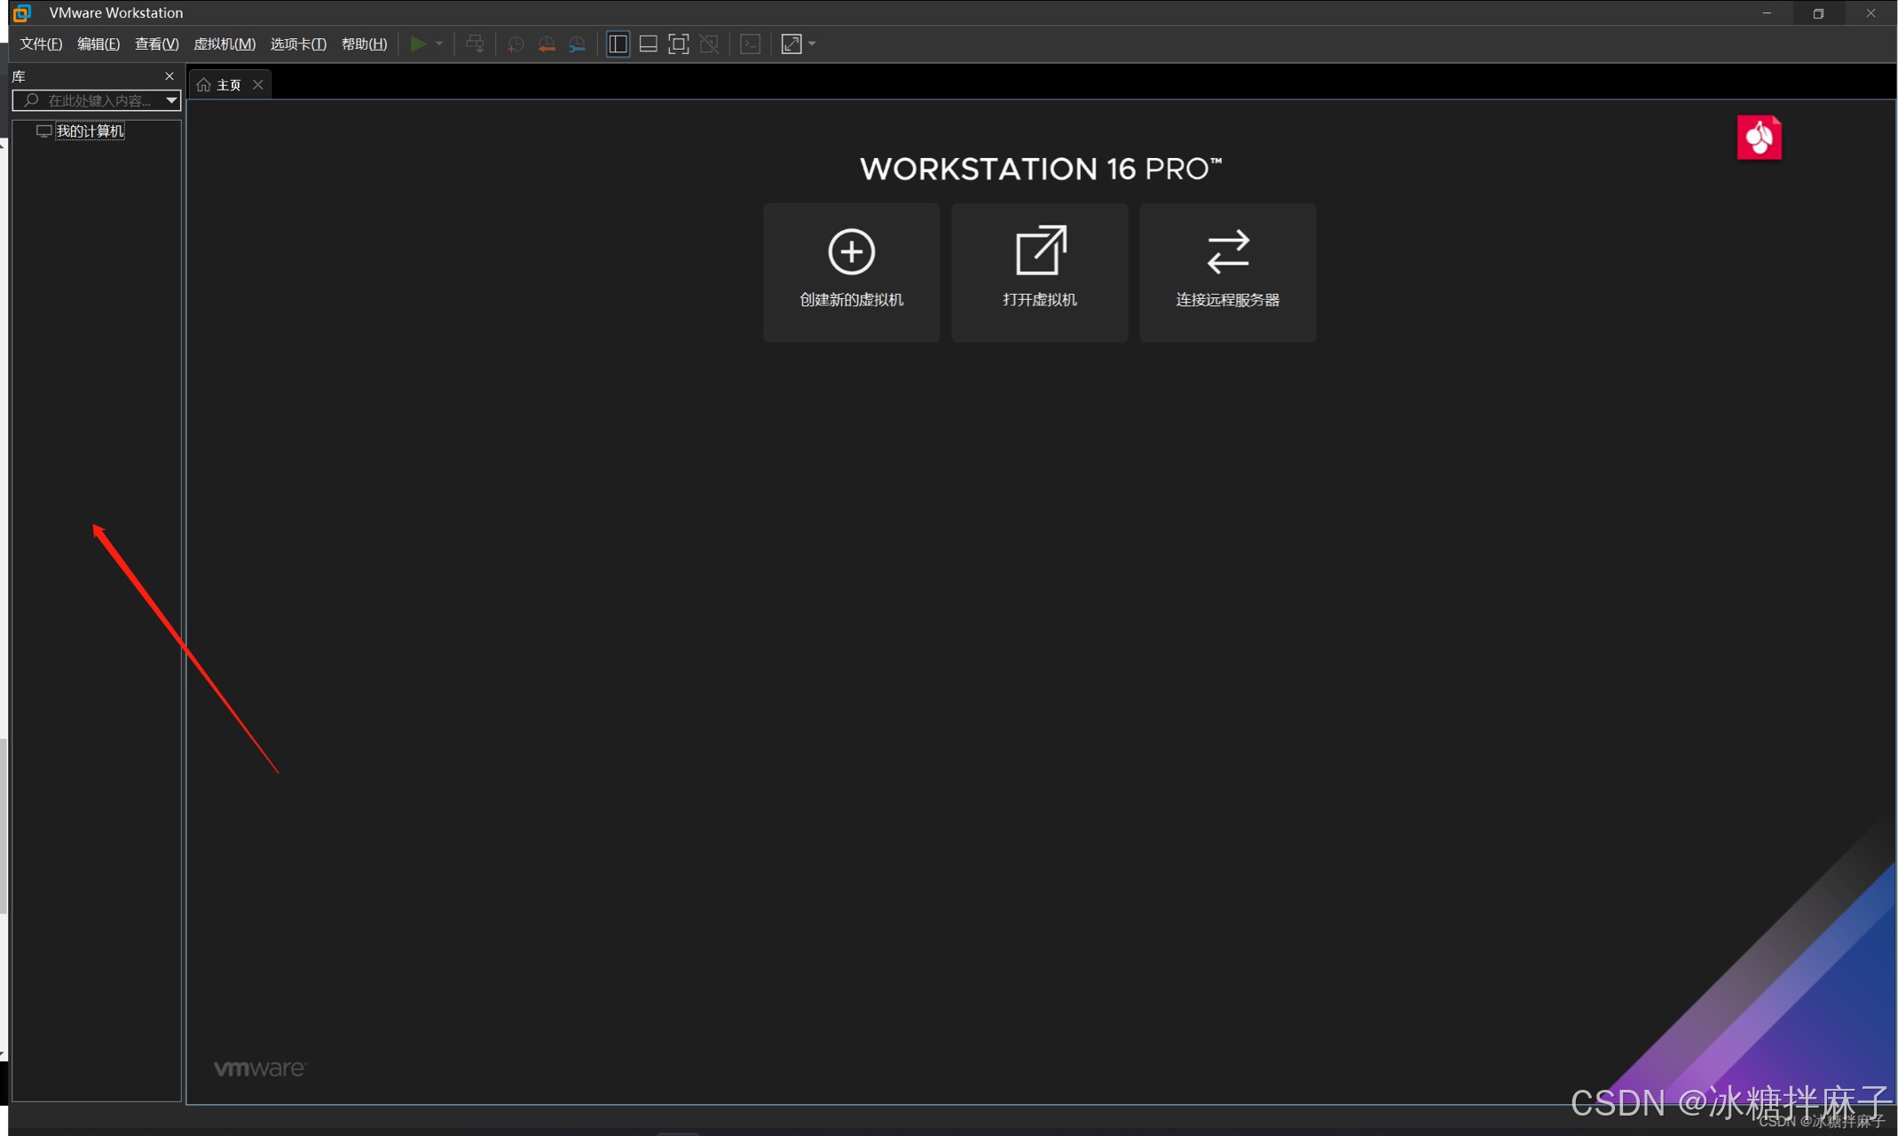Open the library search filter dropdown
Image resolution: width=1898 pixels, height=1136 pixels.
pyautogui.click(x=171, y=100)
